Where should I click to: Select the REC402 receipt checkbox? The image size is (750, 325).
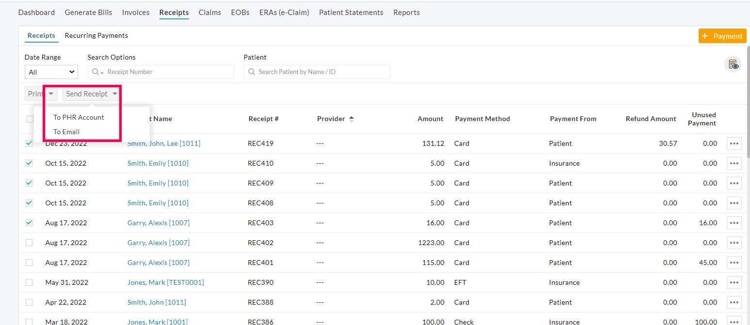pos(29,243)
